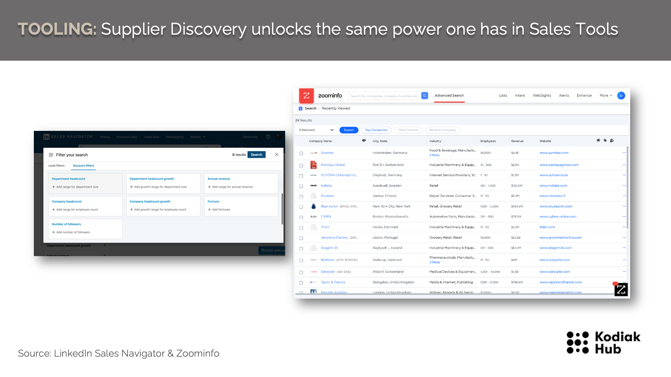Open the Dätwyler company link

[x=328, y=272]
